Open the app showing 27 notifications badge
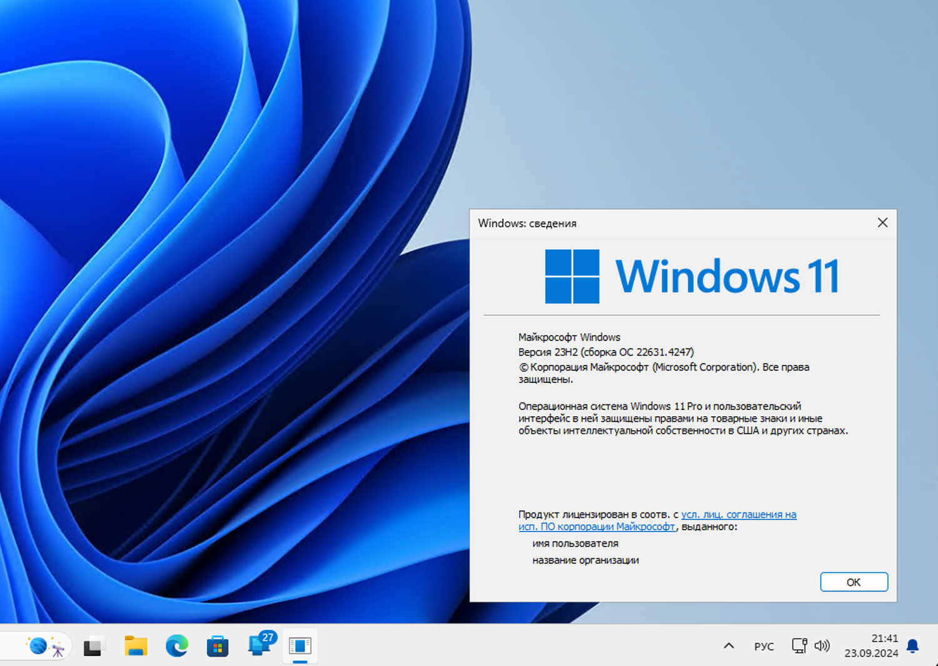This screenshot has width=938, height=666. 259,645
